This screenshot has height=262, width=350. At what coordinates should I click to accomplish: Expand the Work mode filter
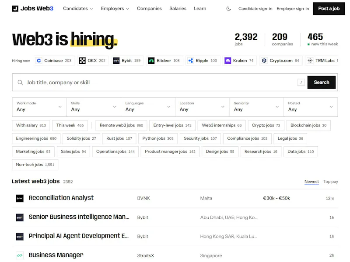point(39,107)
